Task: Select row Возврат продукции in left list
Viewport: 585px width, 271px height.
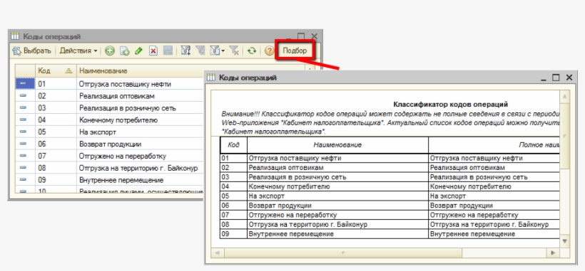Action: (x=109, y=144)
